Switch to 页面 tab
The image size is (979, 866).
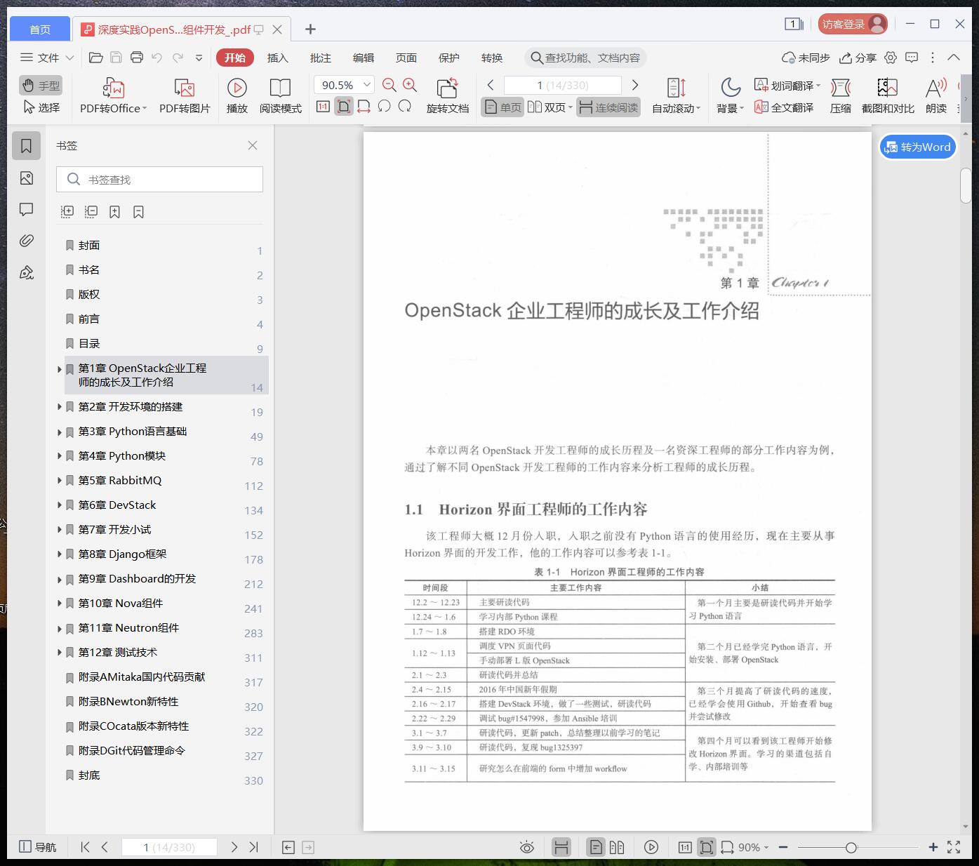click(406, 58)
